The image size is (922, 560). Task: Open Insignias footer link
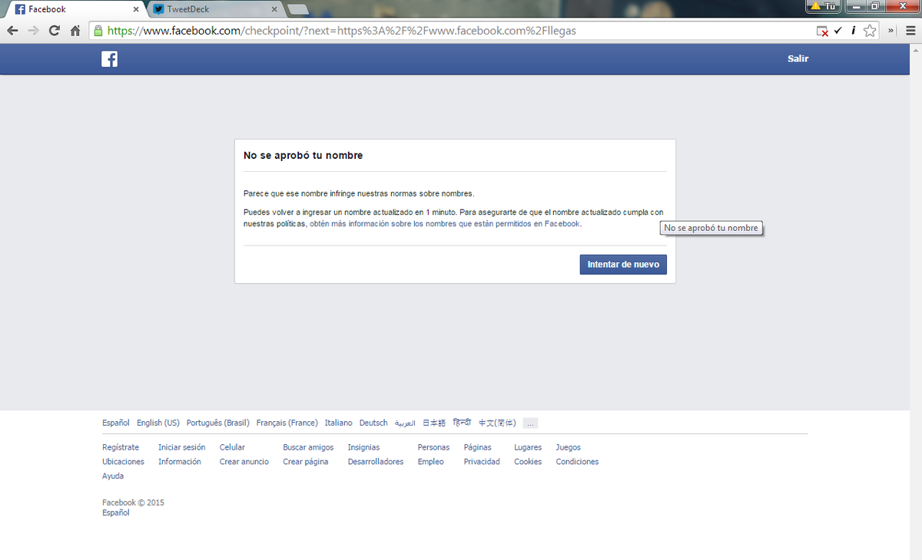pyautogui.click(x=363, y=447)
